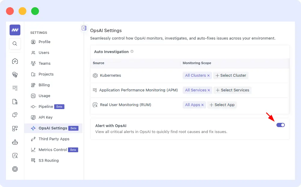Open Third Party Apps settings
Image resolution: width=301 pixels, height=187 pixels.
[x=53, y=139]
